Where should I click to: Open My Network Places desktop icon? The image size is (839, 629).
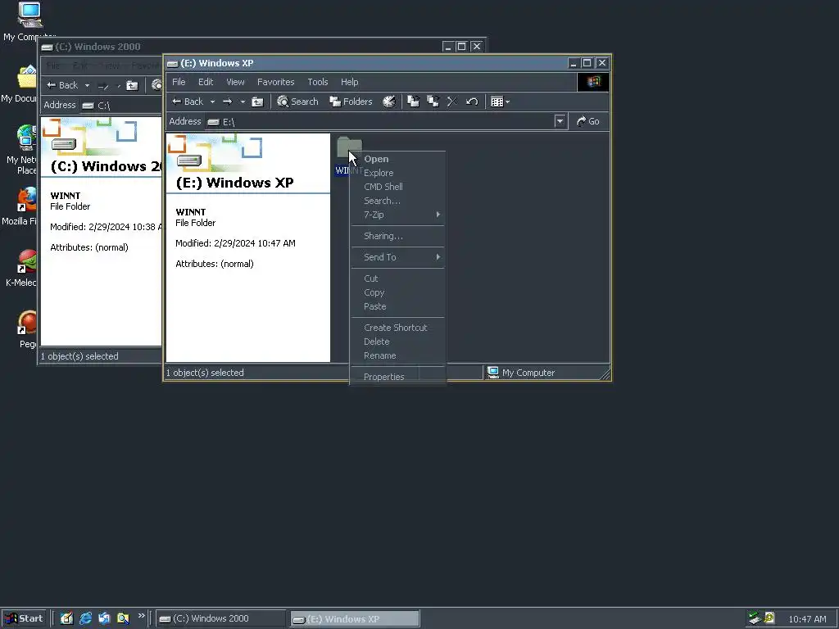tap(24, 150)
